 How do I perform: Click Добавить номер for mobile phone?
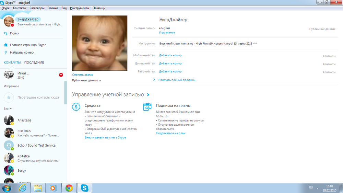pos(170,55)
